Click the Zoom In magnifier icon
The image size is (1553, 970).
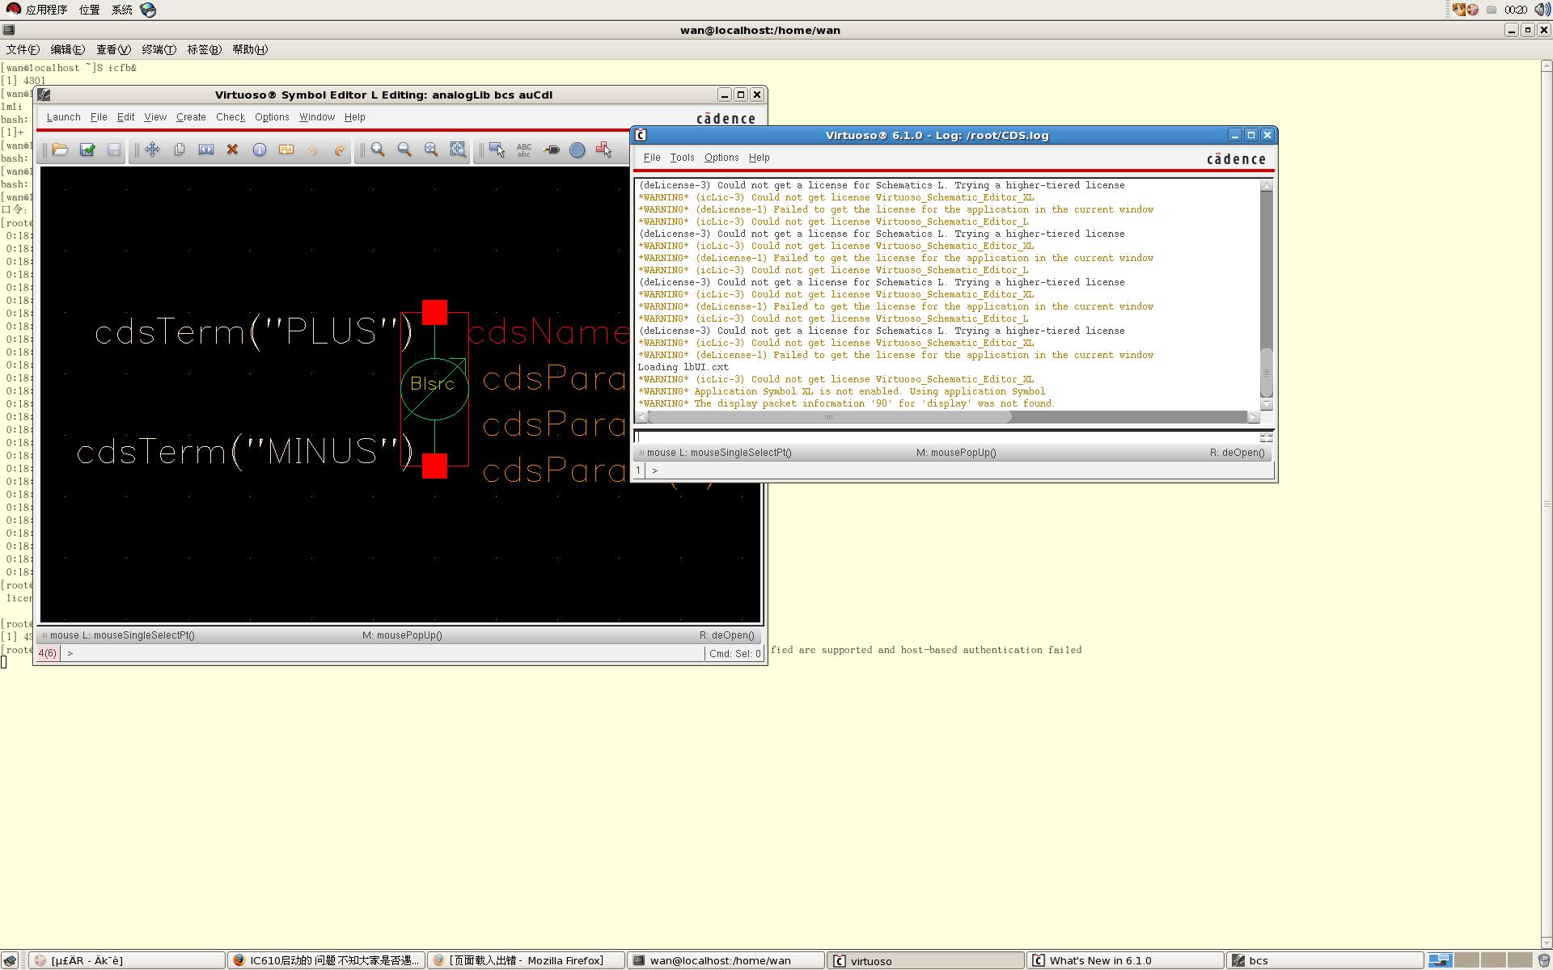pyautogui.click(x=378, y=150)
